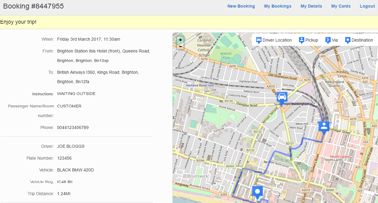378x203 pixels.
Task: Select the Pickup legend icon
Action: click(301, 40)
